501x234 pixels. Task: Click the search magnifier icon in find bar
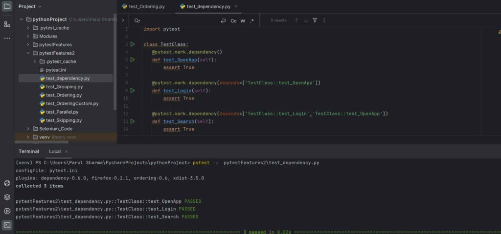point(137,20)
